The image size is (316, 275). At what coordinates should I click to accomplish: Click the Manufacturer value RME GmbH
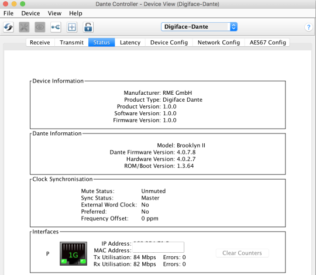(177, 93)
